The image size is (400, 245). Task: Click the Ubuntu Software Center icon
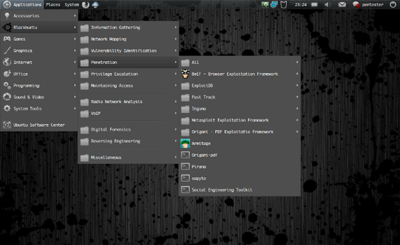[7, 125]
